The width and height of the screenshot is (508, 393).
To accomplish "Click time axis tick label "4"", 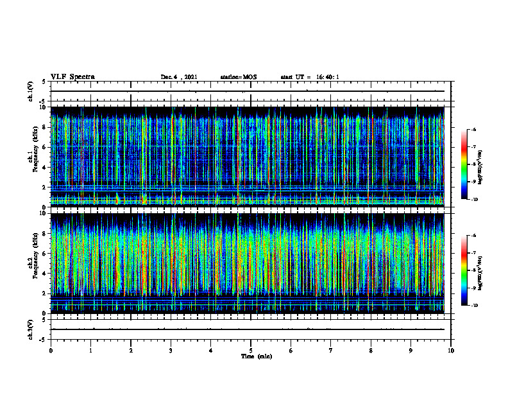I will pos(210,351).
